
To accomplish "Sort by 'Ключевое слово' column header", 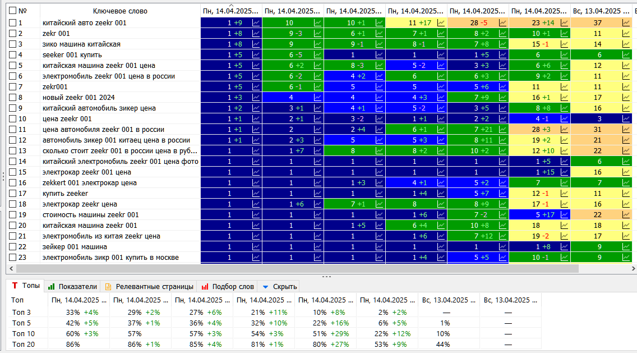I will (x=120, y=11).
